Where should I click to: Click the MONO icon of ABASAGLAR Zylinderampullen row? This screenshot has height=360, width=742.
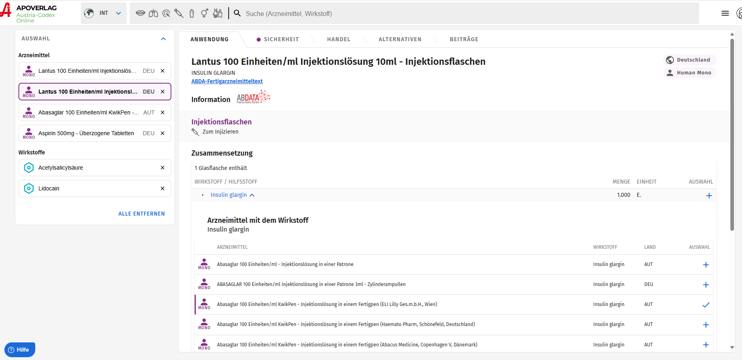pyautogui.click(x=204, y=284)
